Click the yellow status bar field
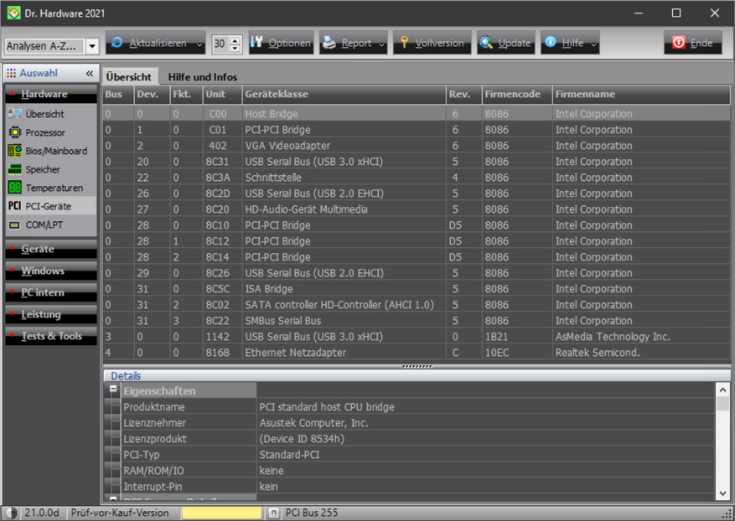The image size is (735, 521). pos(220,513)
